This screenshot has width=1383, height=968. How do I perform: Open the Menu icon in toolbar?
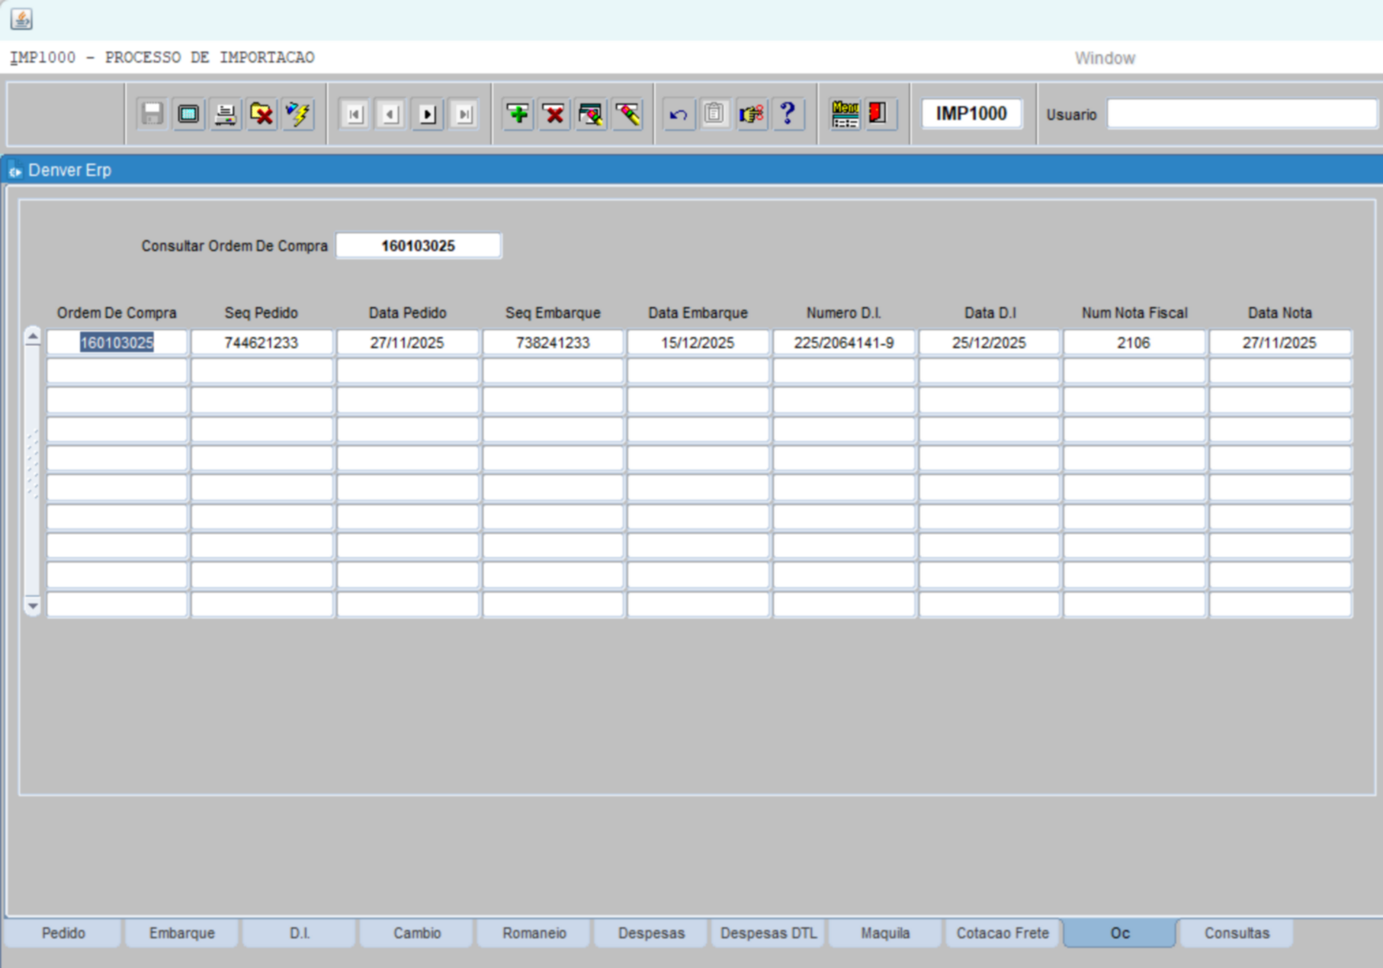point(845,114)
